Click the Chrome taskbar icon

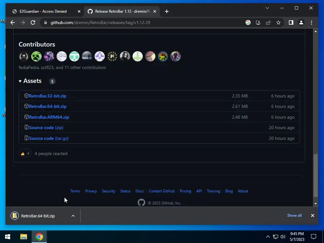pos(39,237)
